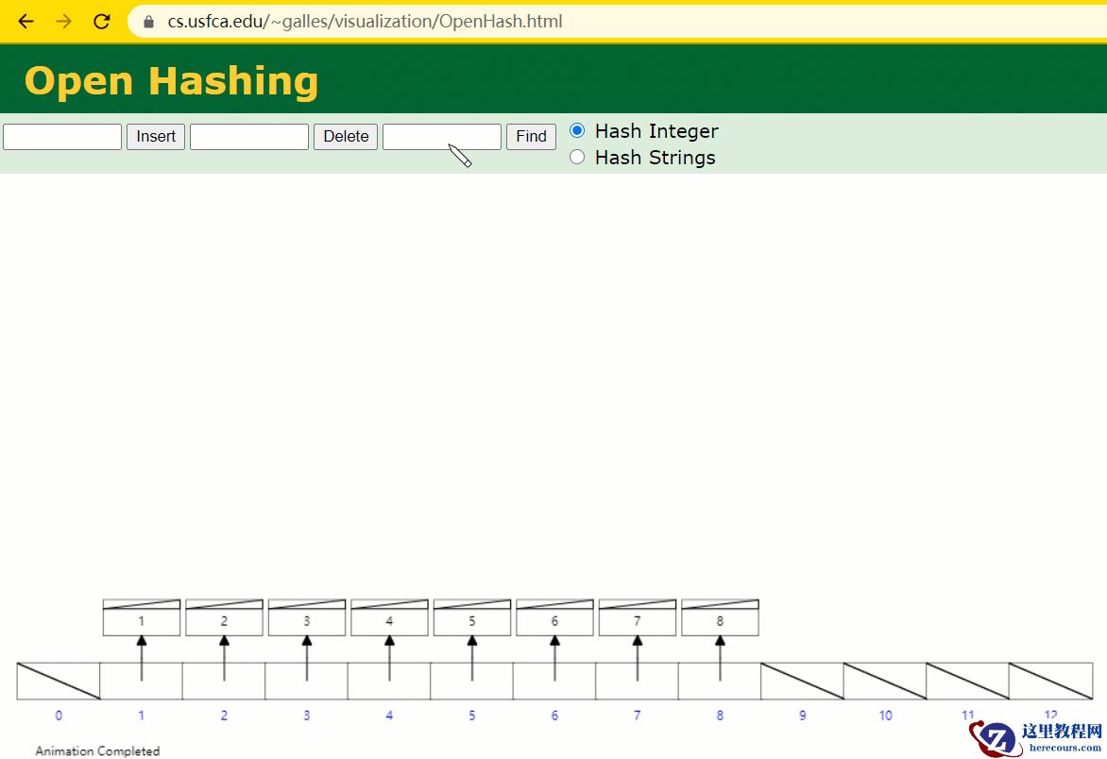Select the URL in the address bar
Image resolution: width=1107 pixels, height=759 pixels.
pos(365,21)
